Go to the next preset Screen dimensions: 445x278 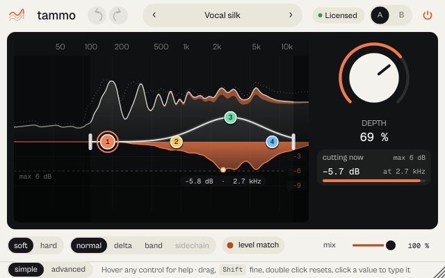pos(291,15)
